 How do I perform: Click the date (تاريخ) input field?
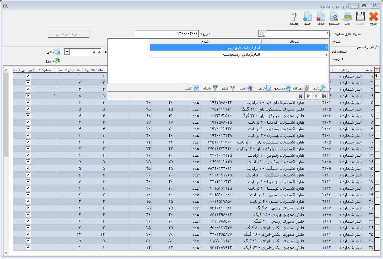click(x=167, y=34)
